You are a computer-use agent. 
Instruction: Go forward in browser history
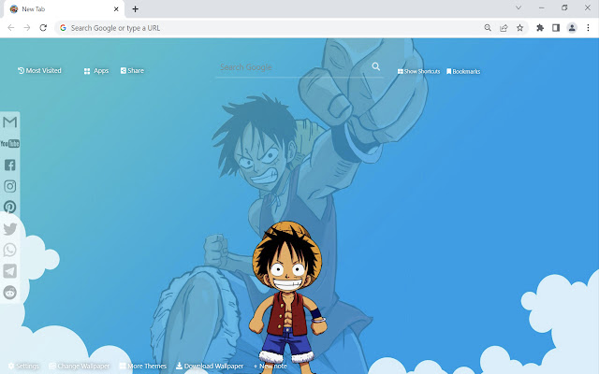[27, 28]
